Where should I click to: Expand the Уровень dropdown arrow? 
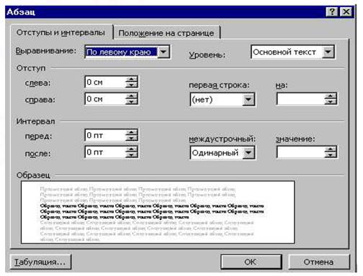point(328,52)
